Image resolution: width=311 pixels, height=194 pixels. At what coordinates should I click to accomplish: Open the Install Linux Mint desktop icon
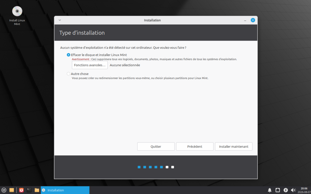click(17, 16)
